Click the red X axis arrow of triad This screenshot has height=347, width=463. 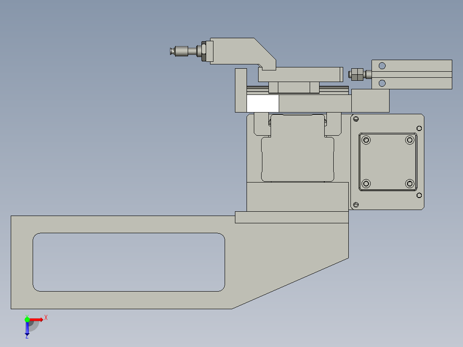coord(36,320)
